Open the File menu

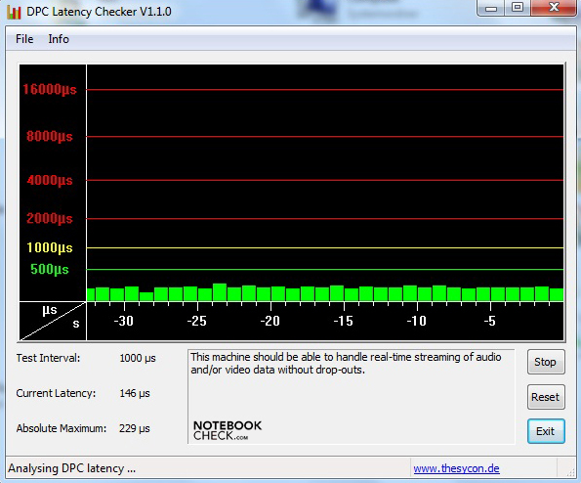24,39
